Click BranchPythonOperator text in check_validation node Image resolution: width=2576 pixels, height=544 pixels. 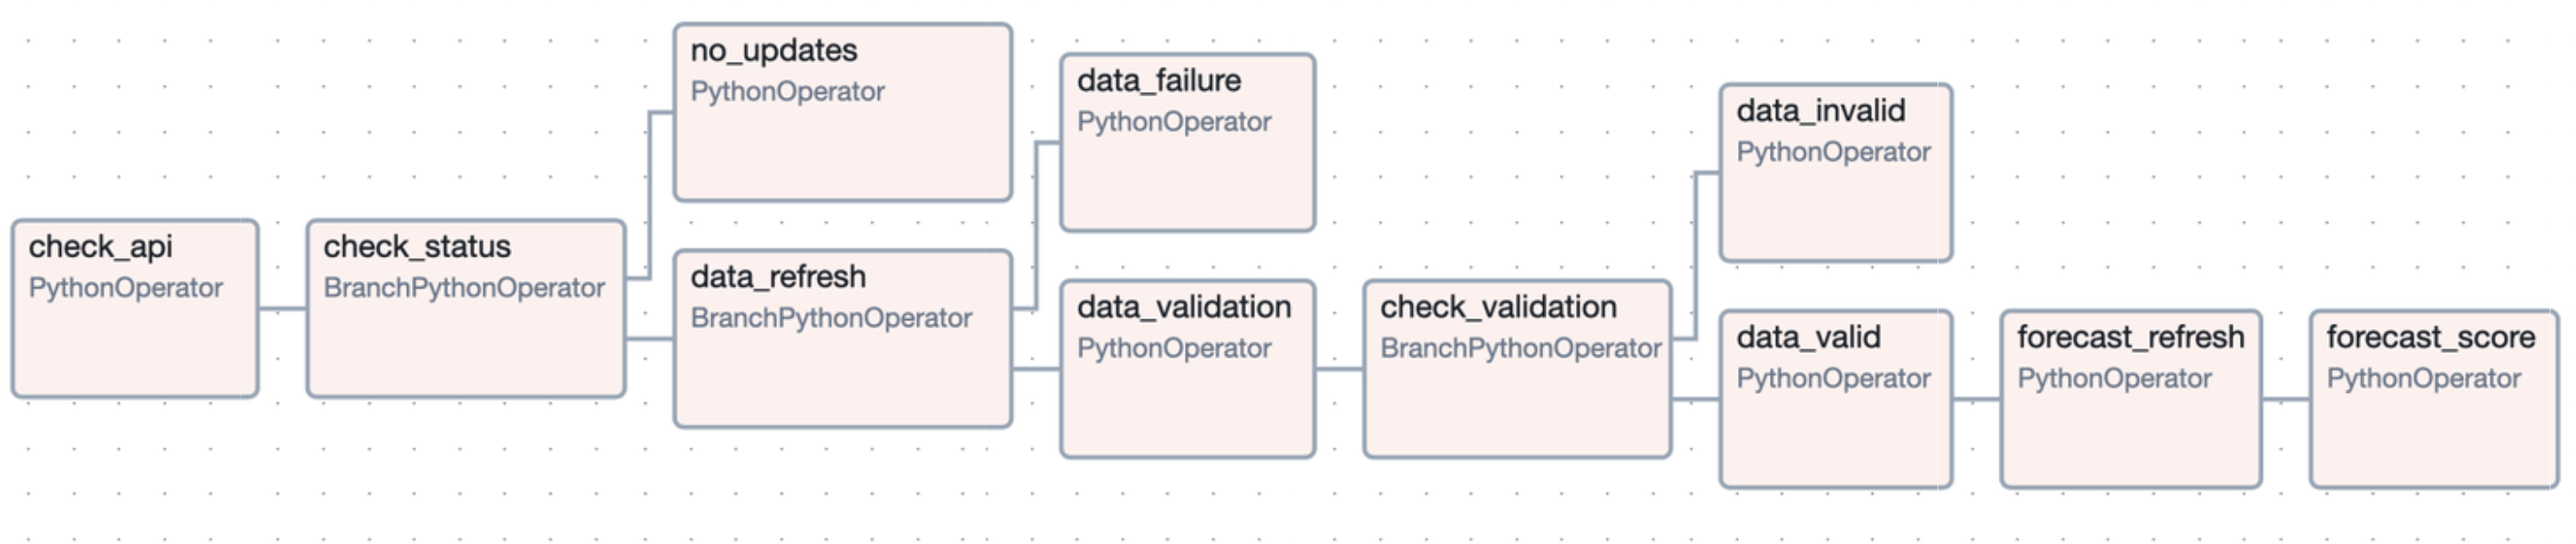click(1520, 348)
